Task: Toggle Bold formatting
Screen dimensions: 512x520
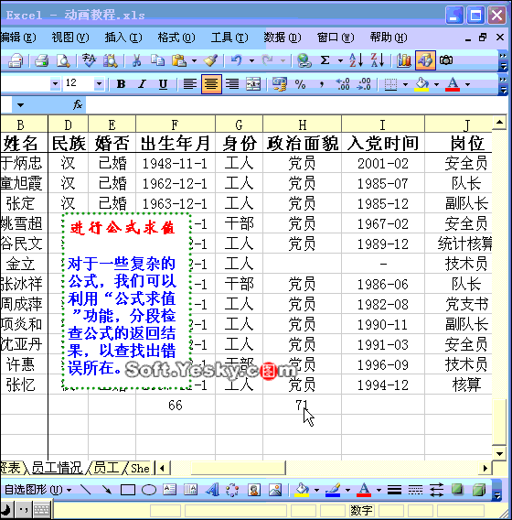Action: coord(121,84)
